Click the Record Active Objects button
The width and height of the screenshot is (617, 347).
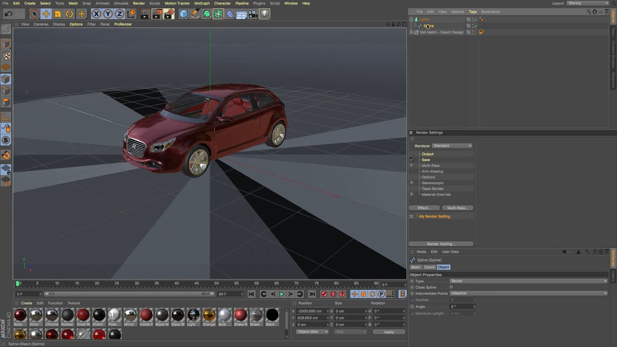(324, 294)
